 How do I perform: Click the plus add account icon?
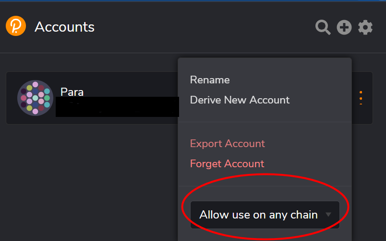[344, 27]
